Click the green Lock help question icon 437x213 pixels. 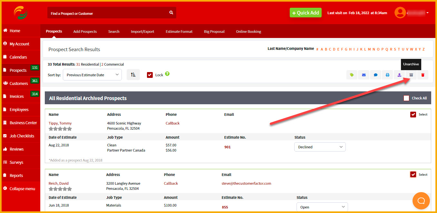click(x=167, y=74)
